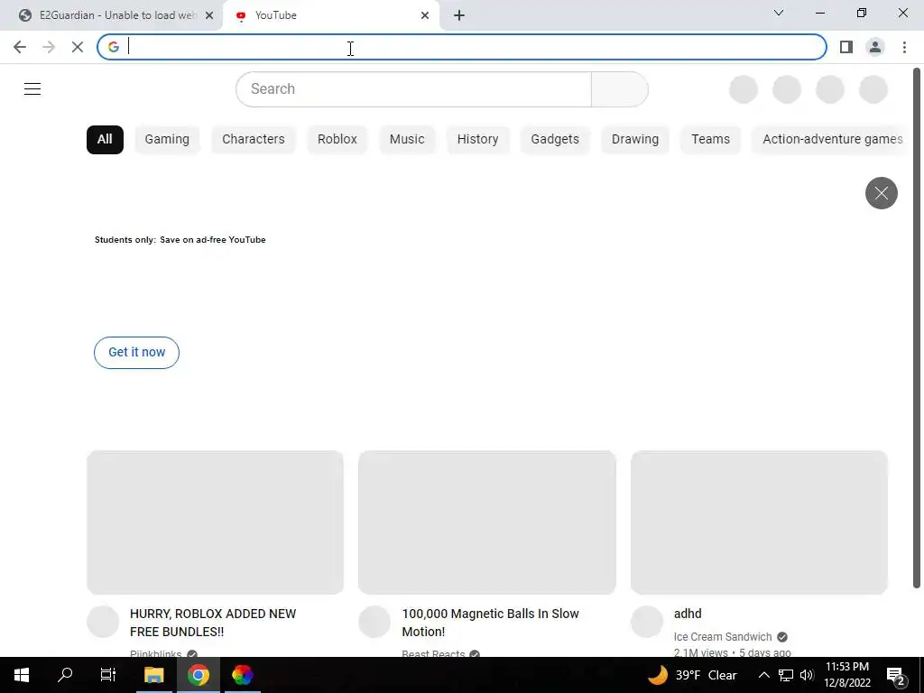Open taskbar clock showing 11:53 PM
Viewport: 924px width, 693px height.
[846, 675]
